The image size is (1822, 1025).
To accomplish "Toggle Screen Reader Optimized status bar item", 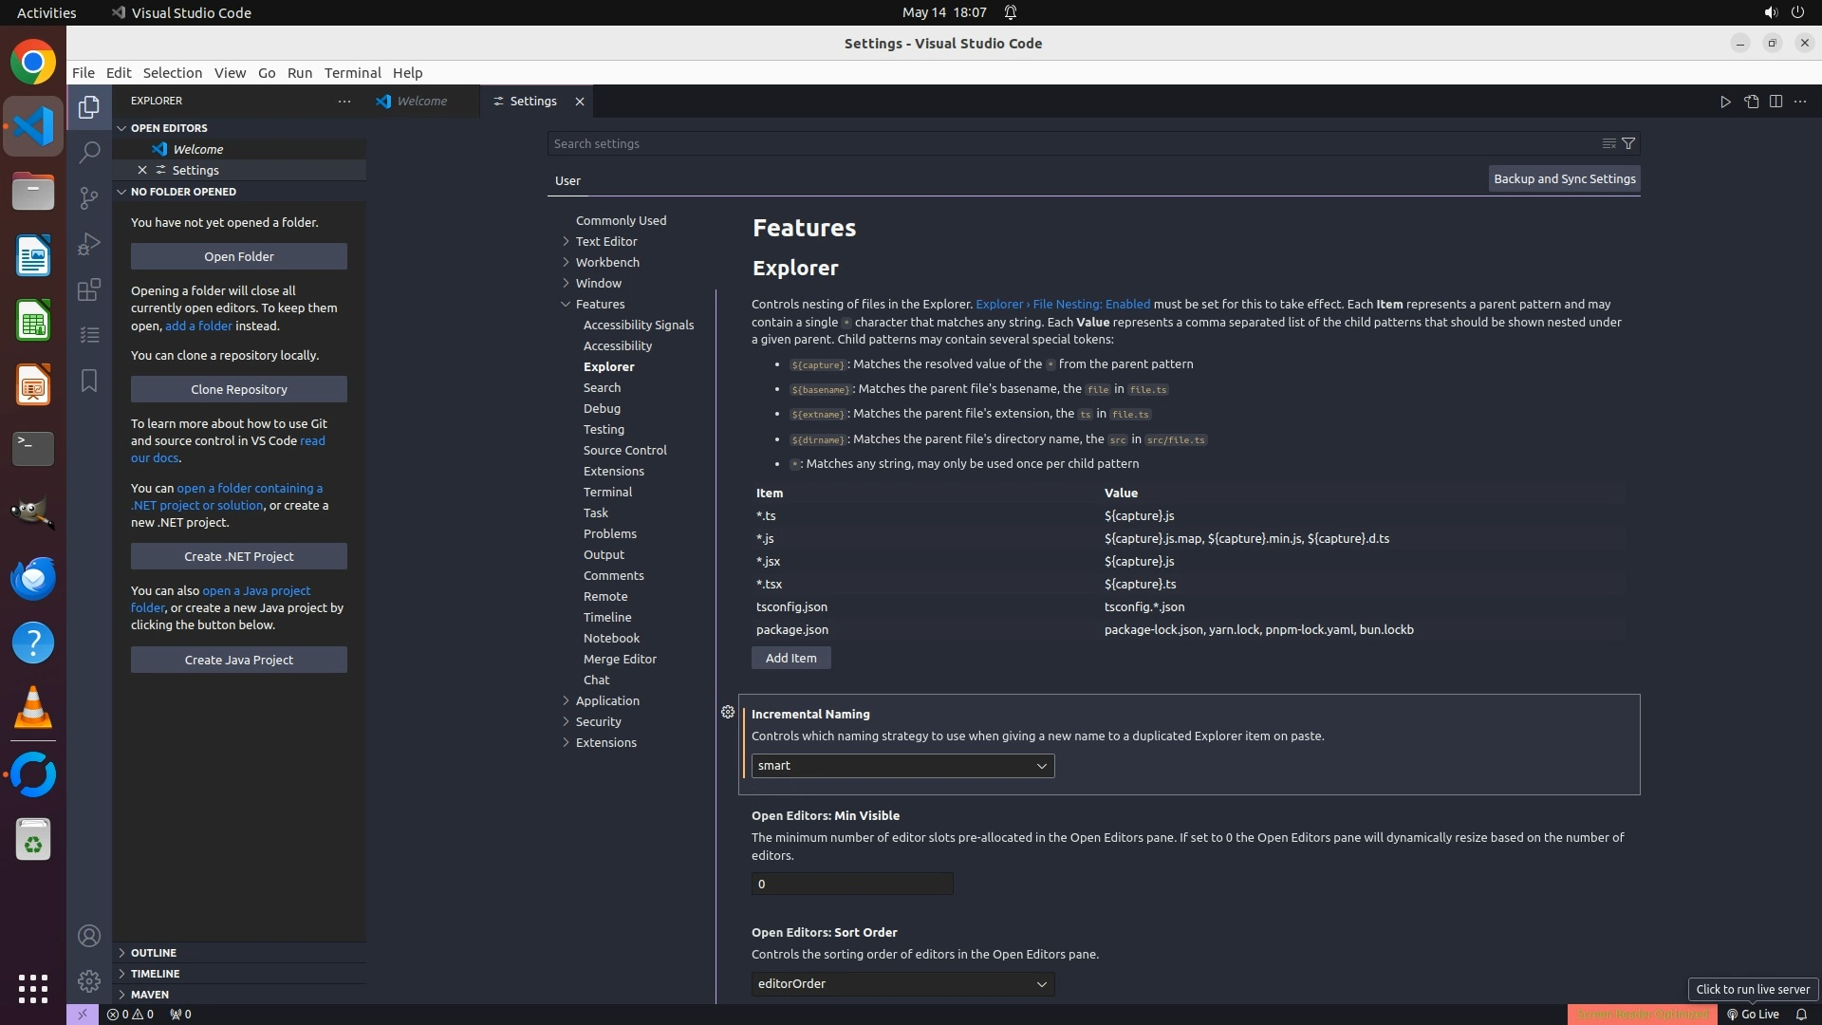I will pos(1642,1014).
